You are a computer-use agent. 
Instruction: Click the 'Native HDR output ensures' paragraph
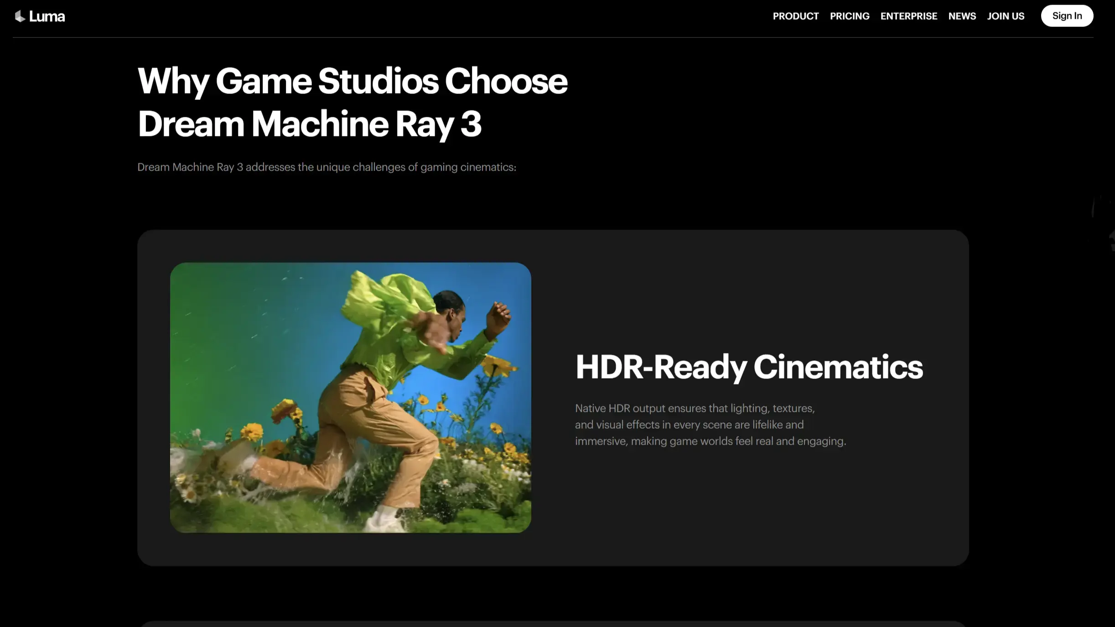pos(710,425)
